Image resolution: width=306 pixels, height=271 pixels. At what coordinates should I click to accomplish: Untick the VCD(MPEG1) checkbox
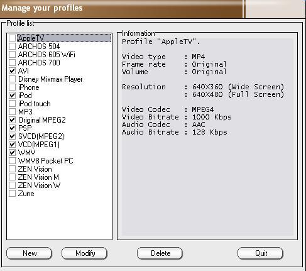(12, 145)
